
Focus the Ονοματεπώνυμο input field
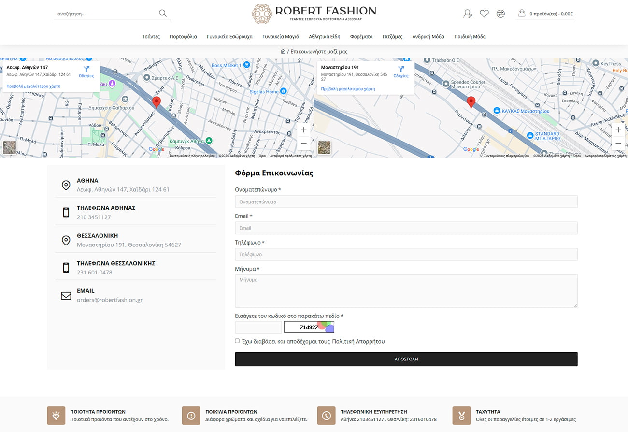point(406,202)
